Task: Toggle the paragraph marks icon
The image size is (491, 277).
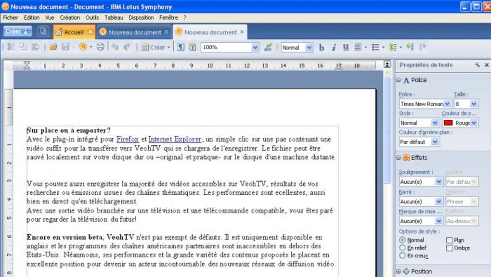Action: point(181,47)
